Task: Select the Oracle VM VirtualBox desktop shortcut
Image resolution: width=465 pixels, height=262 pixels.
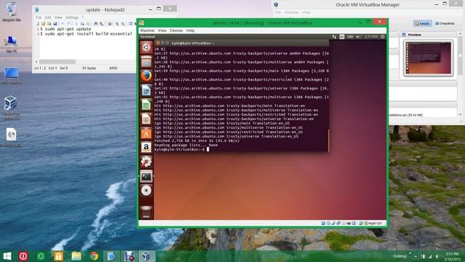Action: click(x=11, y=108)
